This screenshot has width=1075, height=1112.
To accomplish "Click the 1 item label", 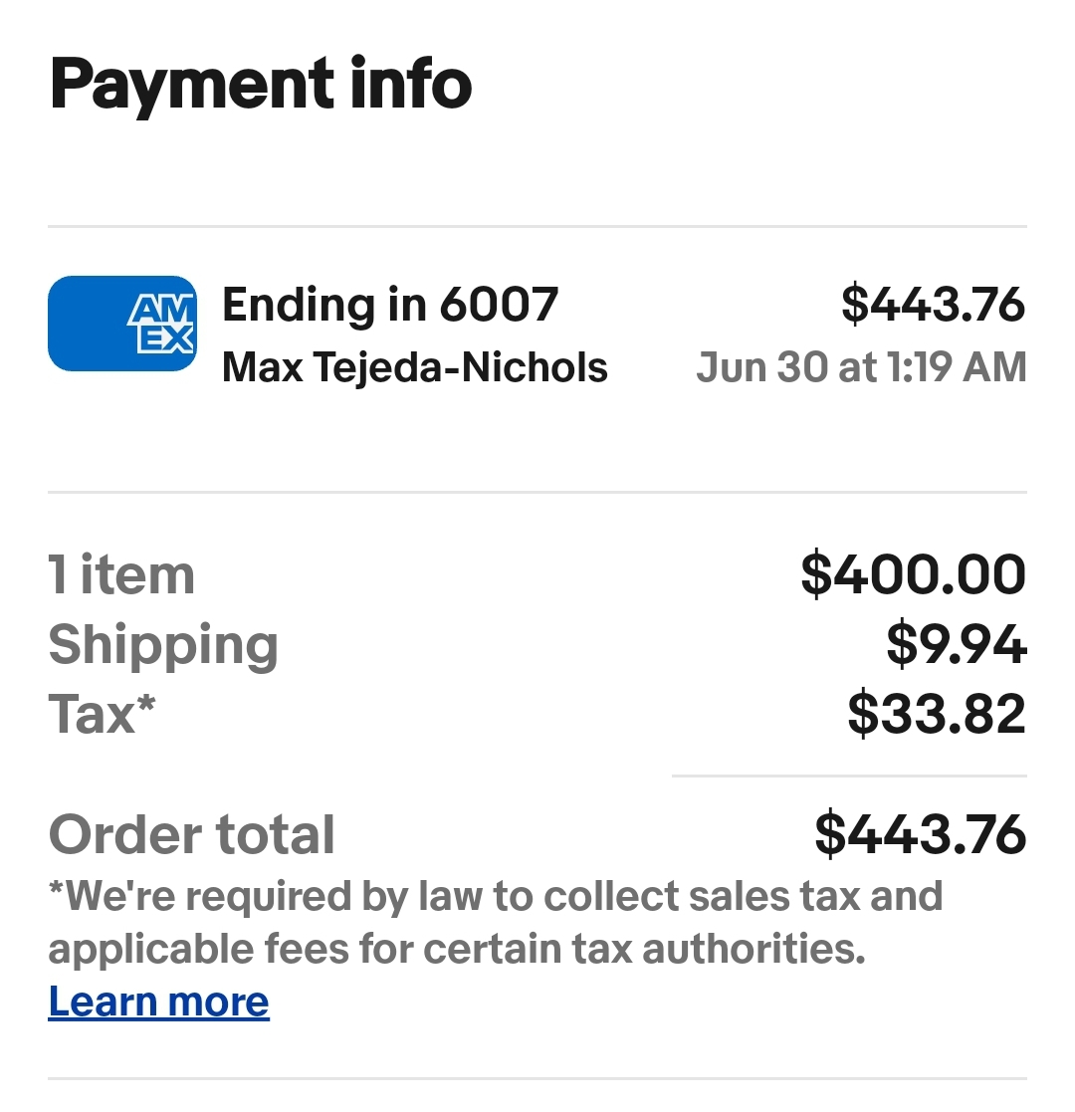I will pyautogui.click(x=121, y=575).
